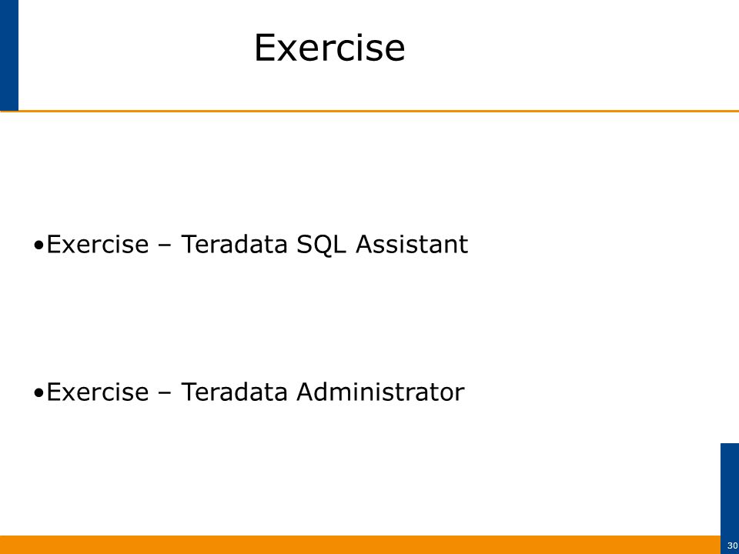Click the blue bar above the slide number
Screen dimensions: 739x554
[730, 490]
